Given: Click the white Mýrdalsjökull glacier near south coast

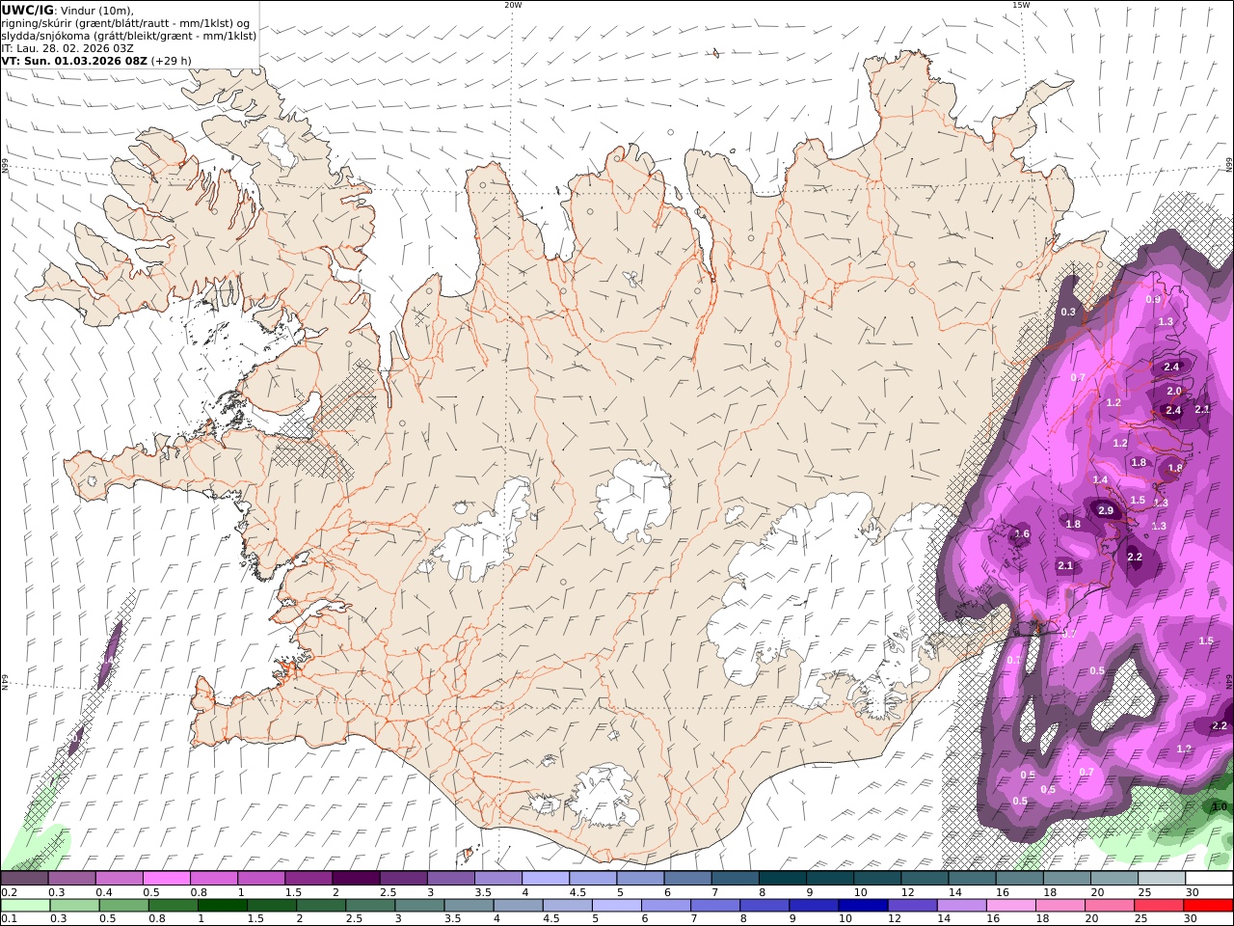Looking at the screenshot, I should coord(603,796).
